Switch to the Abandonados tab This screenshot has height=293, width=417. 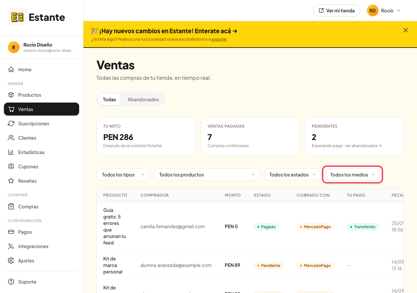tap(143, 99)
